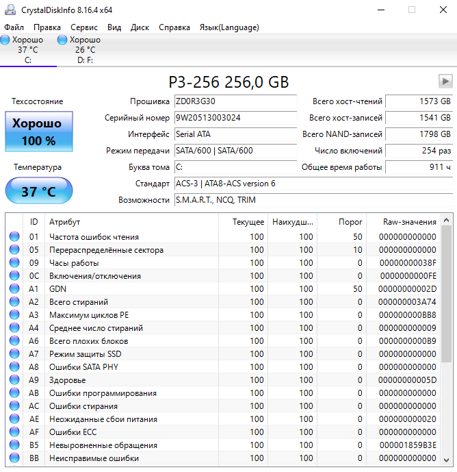Click the Прошивка field ZD0R3G30

235,101
